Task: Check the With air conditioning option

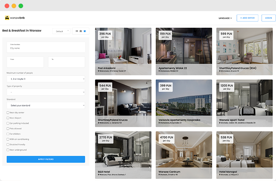Action: pos(8,139)
